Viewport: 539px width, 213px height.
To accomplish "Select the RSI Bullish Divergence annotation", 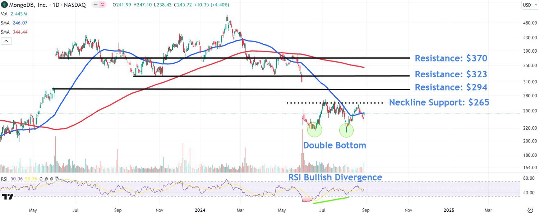I will coord(335,177).
